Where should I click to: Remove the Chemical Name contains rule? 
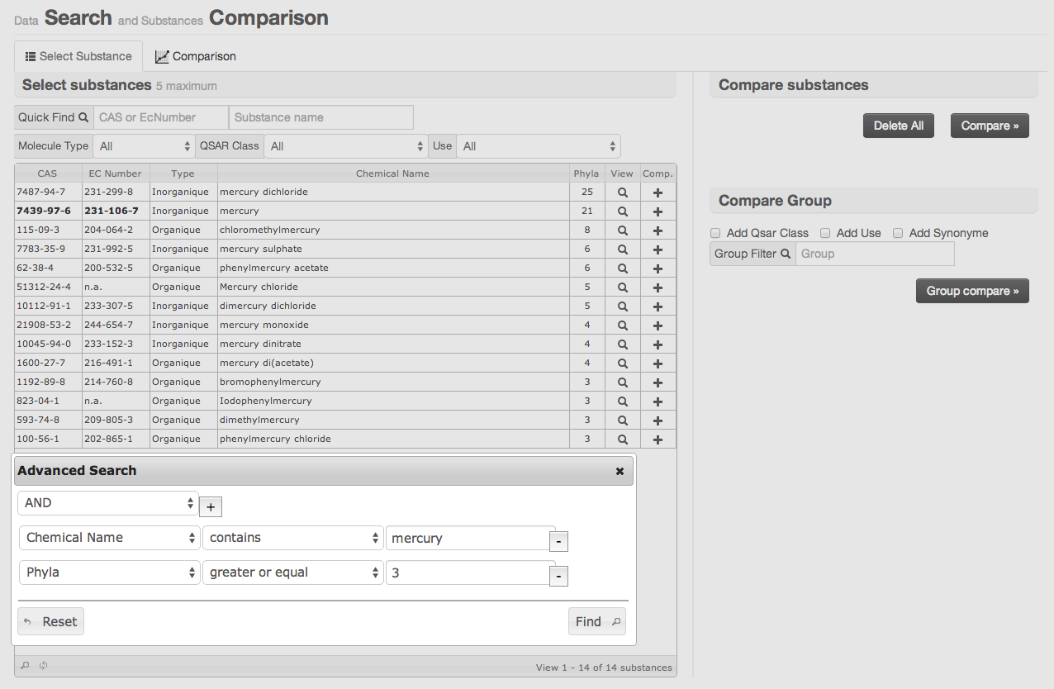[x=558, y=541]
